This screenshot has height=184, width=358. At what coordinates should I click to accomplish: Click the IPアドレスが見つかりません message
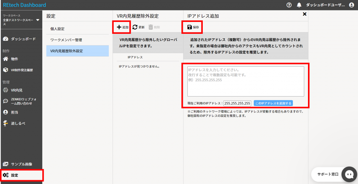click(139, 67)
